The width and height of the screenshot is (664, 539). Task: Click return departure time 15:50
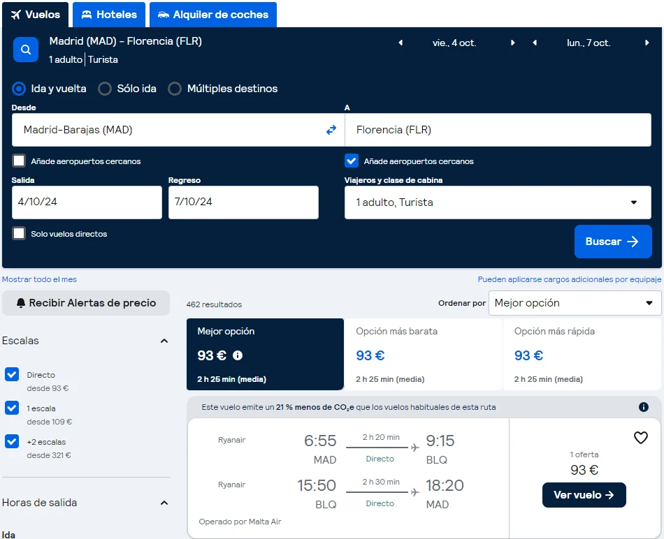pos(317,485)
